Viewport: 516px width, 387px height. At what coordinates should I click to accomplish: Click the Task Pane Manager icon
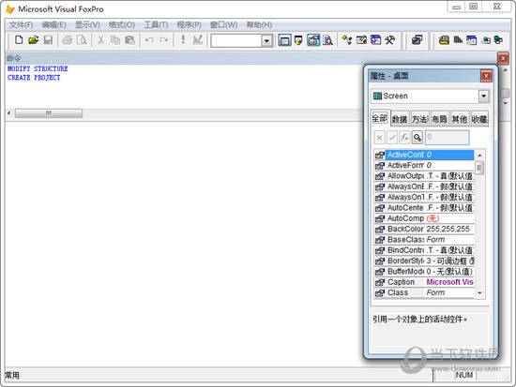click(x=376, y=40)
